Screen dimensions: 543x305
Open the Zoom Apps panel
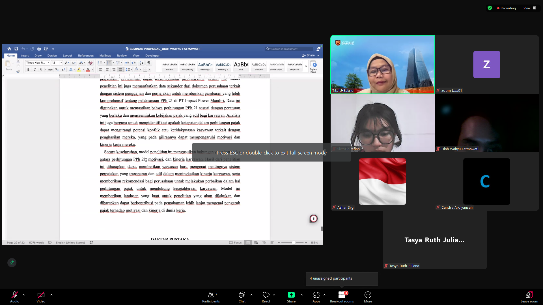coord(316,297)
